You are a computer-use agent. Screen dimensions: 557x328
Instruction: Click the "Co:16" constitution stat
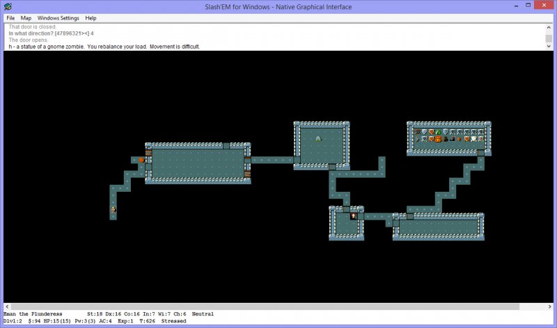(132, 314)
